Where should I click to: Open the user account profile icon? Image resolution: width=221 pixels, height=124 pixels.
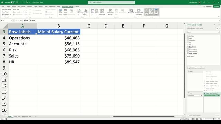pyautogui.click(x=200, y=2)
